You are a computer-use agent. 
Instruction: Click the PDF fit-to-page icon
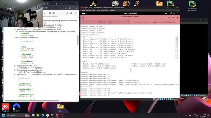tap(50, 13)
